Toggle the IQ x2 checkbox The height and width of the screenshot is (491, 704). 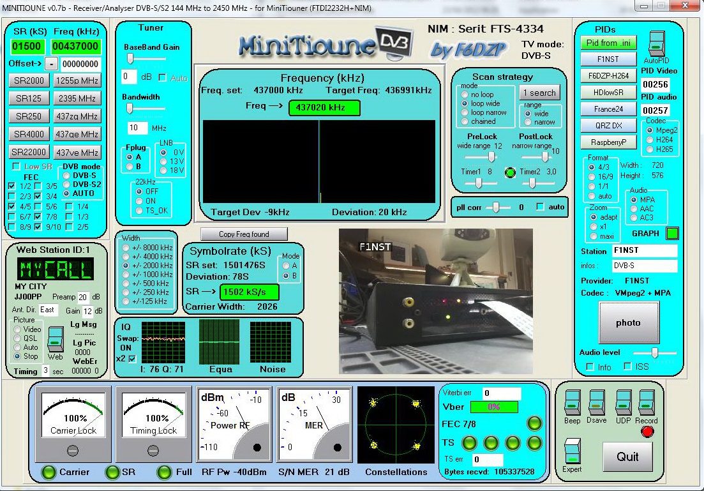point(132,359)
